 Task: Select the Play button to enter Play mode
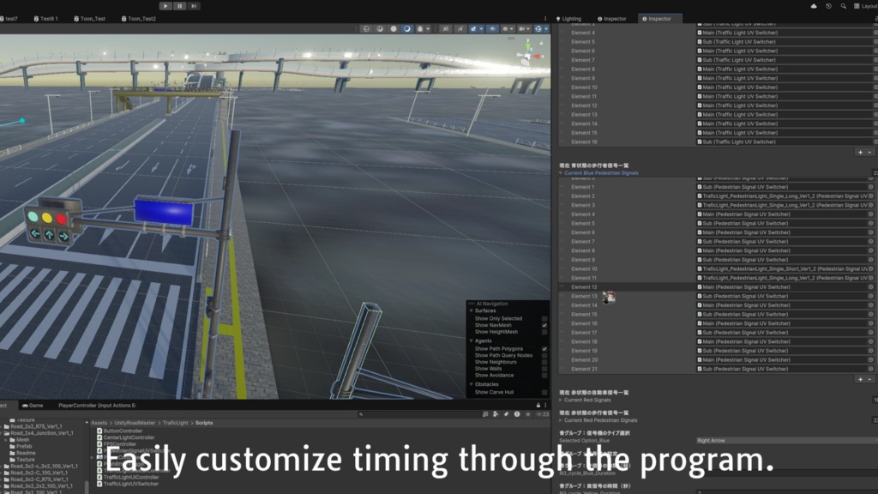(165, 5)
